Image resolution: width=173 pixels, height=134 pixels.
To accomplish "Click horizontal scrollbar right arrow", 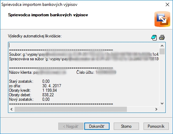I will pos(156,109).
